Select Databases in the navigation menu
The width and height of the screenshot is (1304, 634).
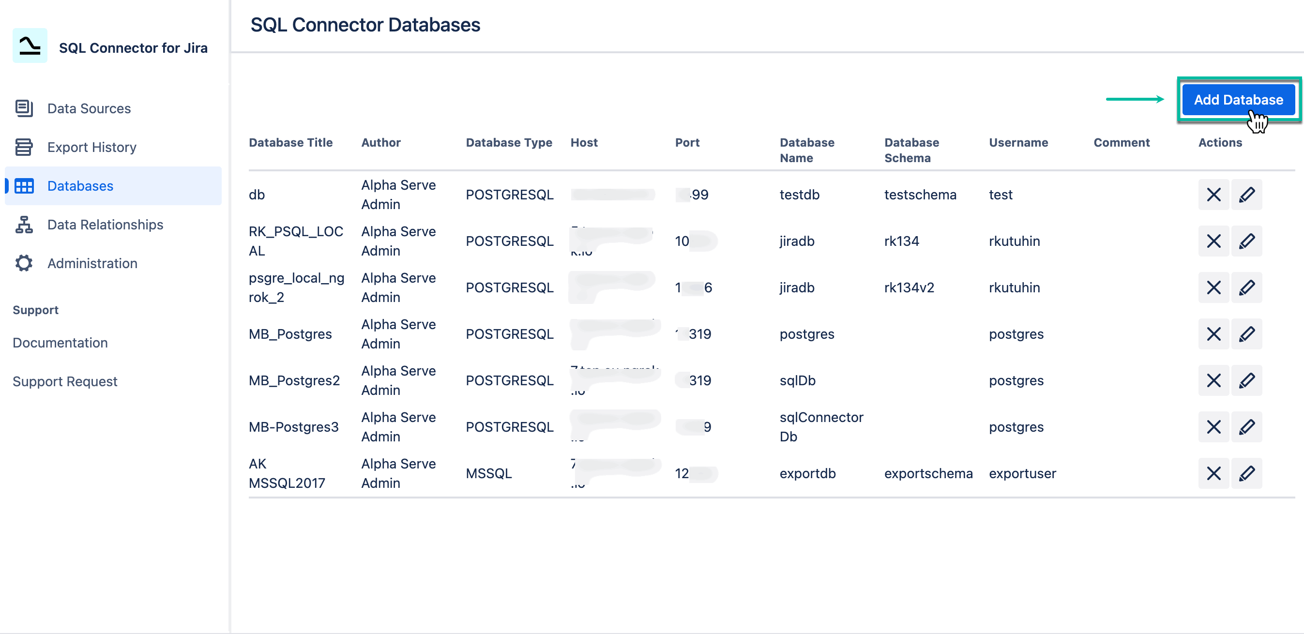point(80,186)
